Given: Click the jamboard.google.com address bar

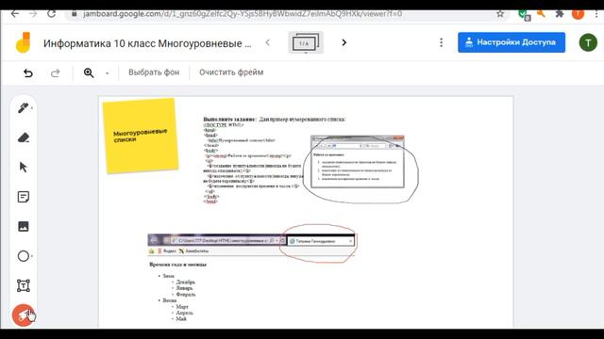Looking at the screenshot, I should 243,14.
